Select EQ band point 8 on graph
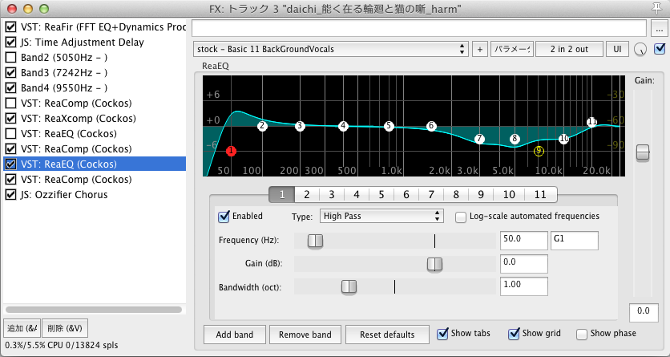670x357 pixels. 515,139
